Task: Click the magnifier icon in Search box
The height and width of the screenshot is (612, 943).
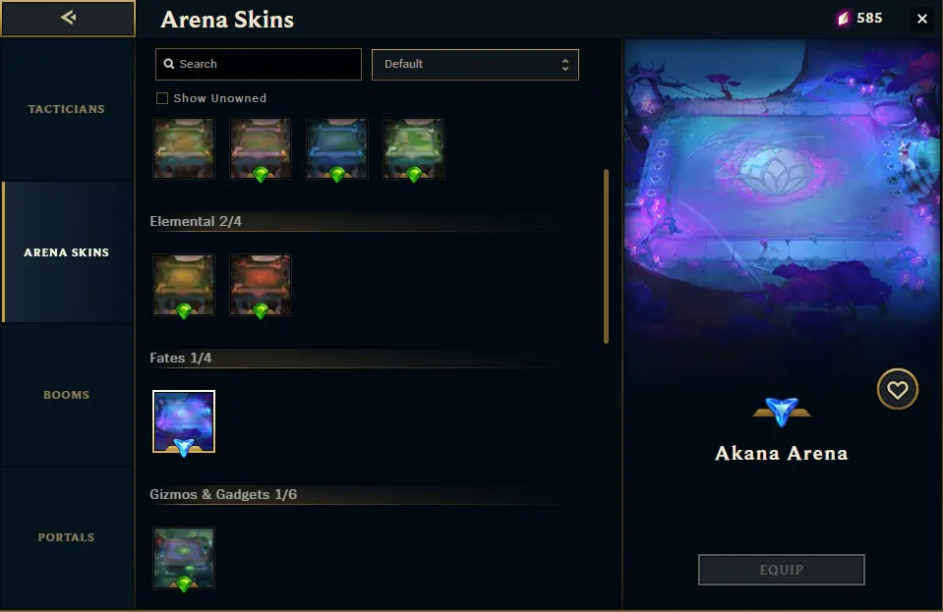Action: point(169,64)
